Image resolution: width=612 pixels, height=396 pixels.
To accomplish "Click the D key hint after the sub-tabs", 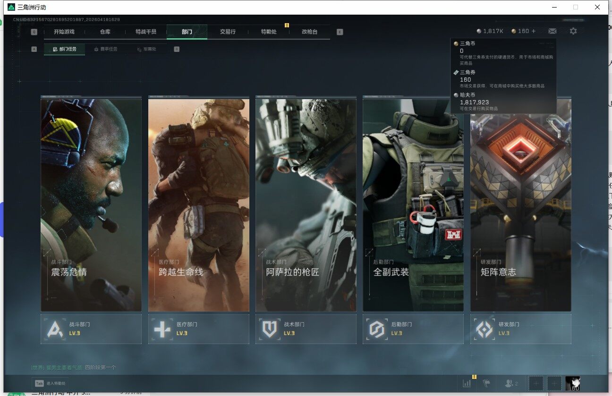I will pos(177,49).
